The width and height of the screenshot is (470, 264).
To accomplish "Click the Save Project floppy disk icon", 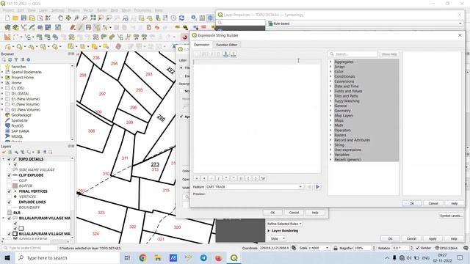I will pos(23,18).
